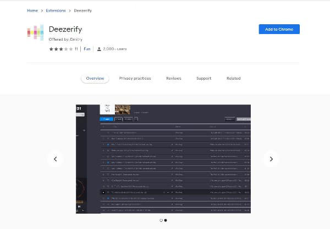330x229 pixels.
Task: Open the Reviews tab
Action: point(174,78)
